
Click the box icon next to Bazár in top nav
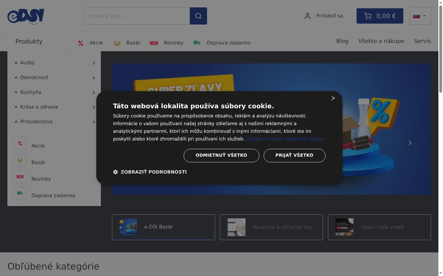(x=117, y=43)
